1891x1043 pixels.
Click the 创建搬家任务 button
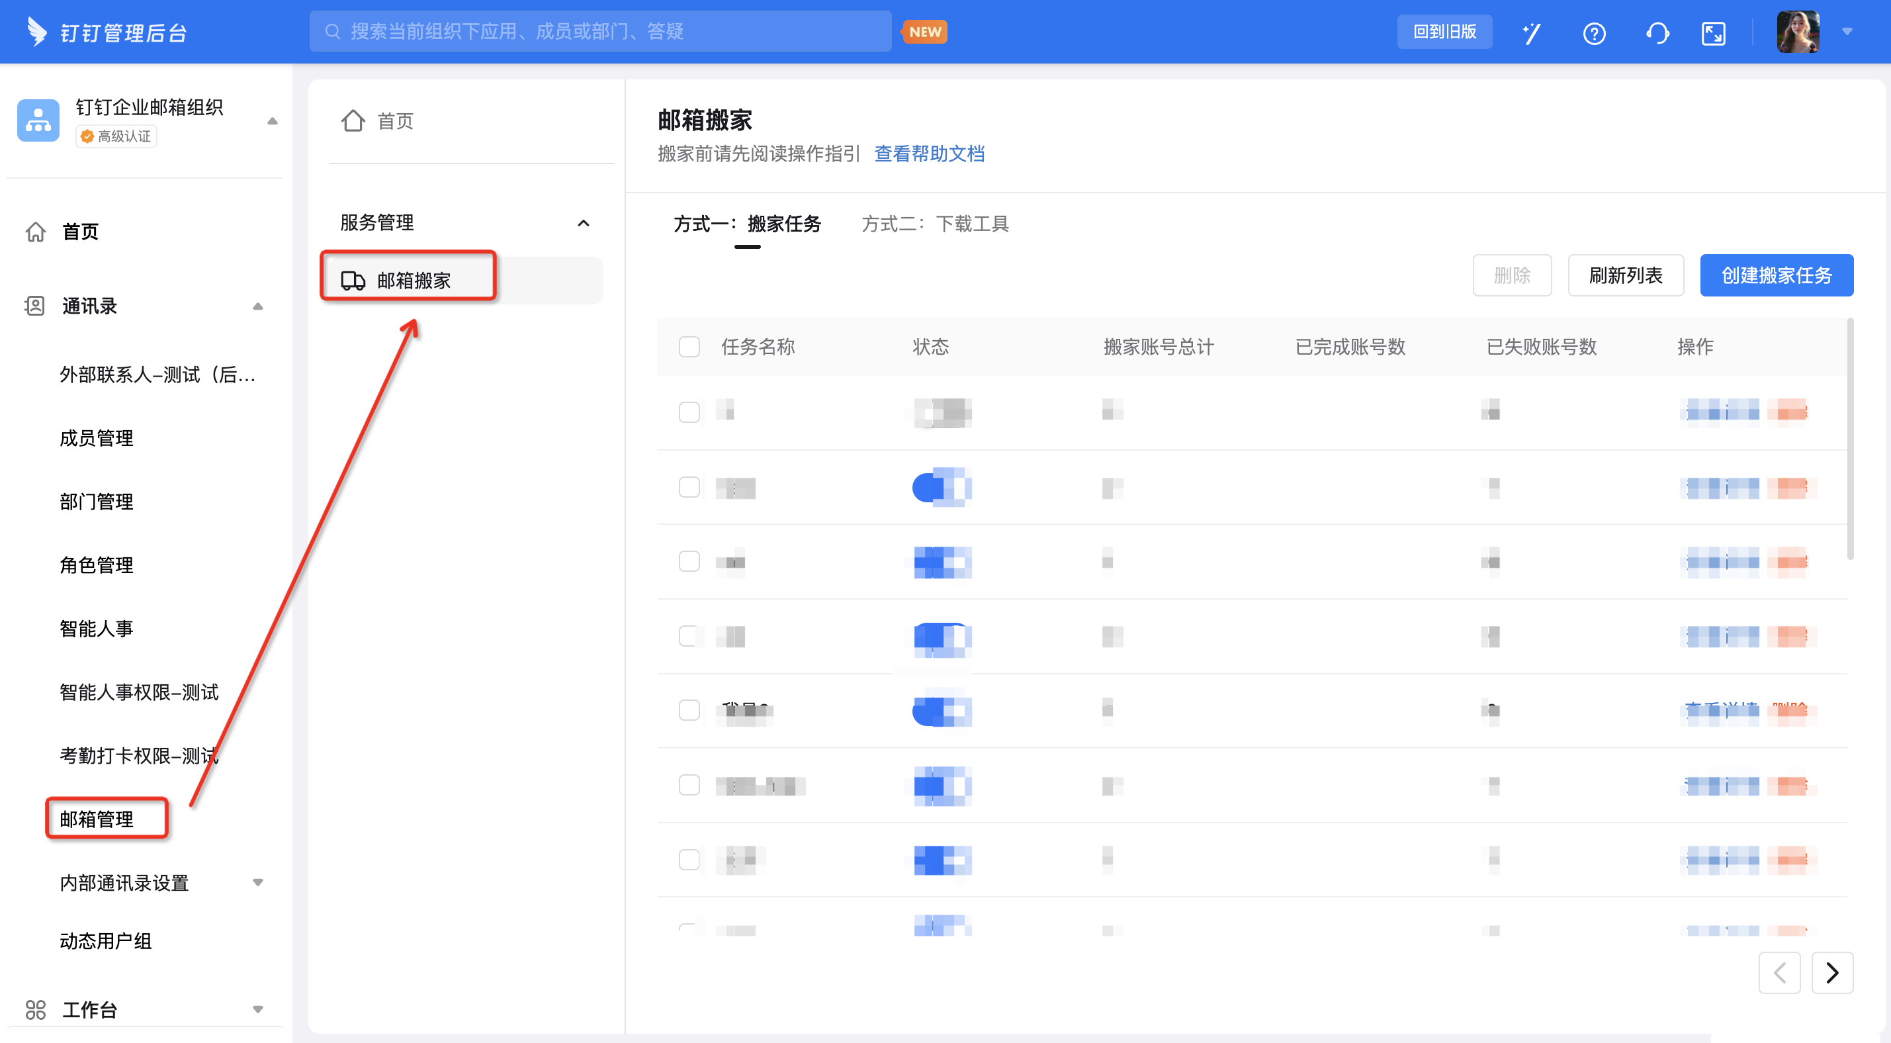pyautogui.click(x=1777, y=275)
